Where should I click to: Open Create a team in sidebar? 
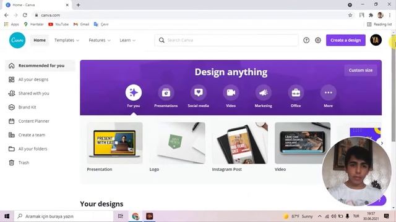pyautogui.click(x=40, y=135)
